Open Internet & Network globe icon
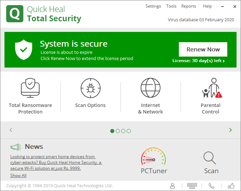 [x=150, y=88]
